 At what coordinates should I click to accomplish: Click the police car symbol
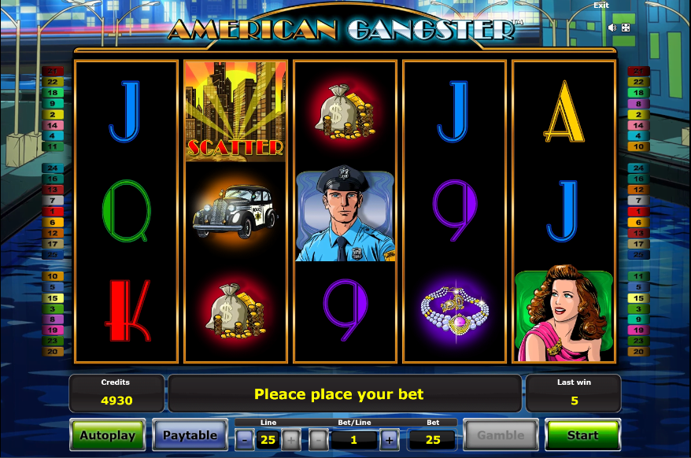tap(235, 212)
